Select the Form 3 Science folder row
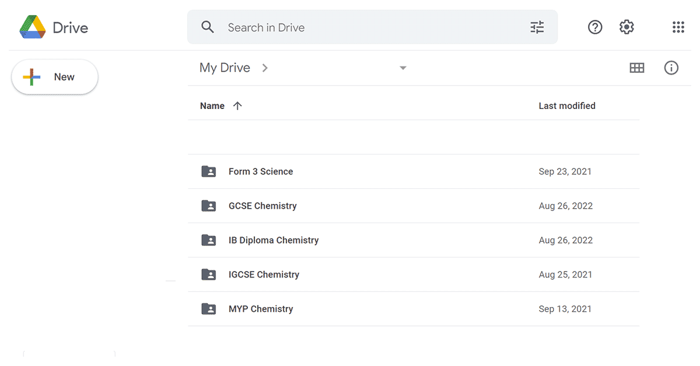The image size is (700, 366). pyautogui.click(x=261, y=171)
